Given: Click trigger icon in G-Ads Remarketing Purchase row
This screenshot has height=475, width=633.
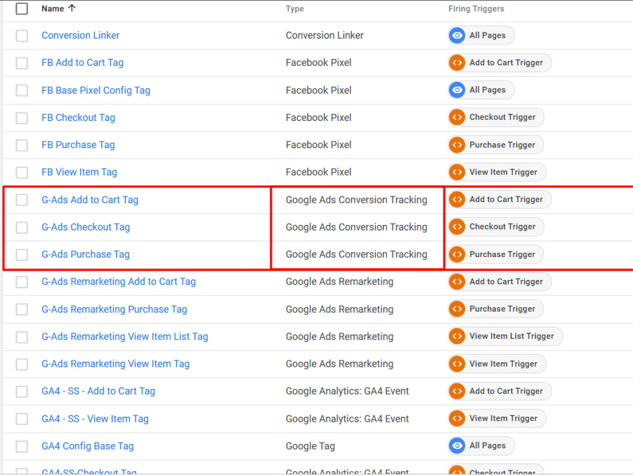Looking at the screenshot, I should [457, 309].
